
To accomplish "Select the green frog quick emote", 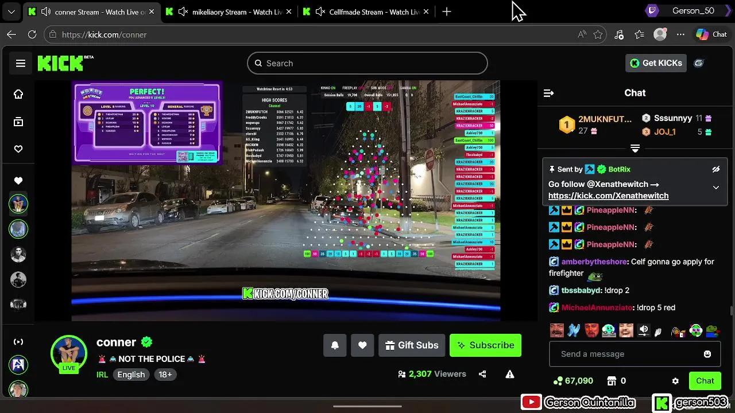I will click(x=713, y=330).
